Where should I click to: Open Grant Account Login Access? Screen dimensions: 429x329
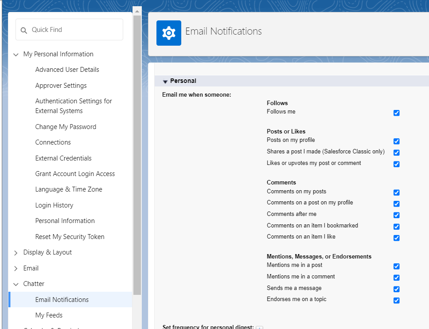pos(75,174)
